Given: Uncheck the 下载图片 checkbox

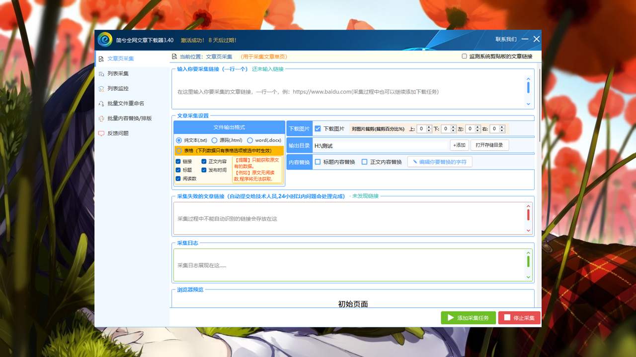Looking at the screenshot, I should point(318,128).
